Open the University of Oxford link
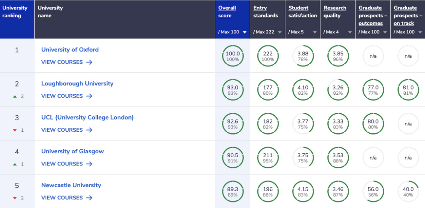The width and height of the screenshot is (425, 208). tap(70, 50)
